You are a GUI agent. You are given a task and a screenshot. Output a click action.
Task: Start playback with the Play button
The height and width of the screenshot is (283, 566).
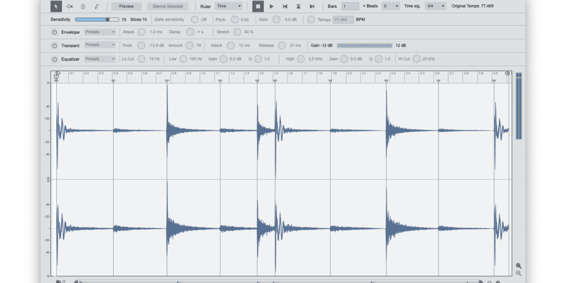click(x=271, y=6)
